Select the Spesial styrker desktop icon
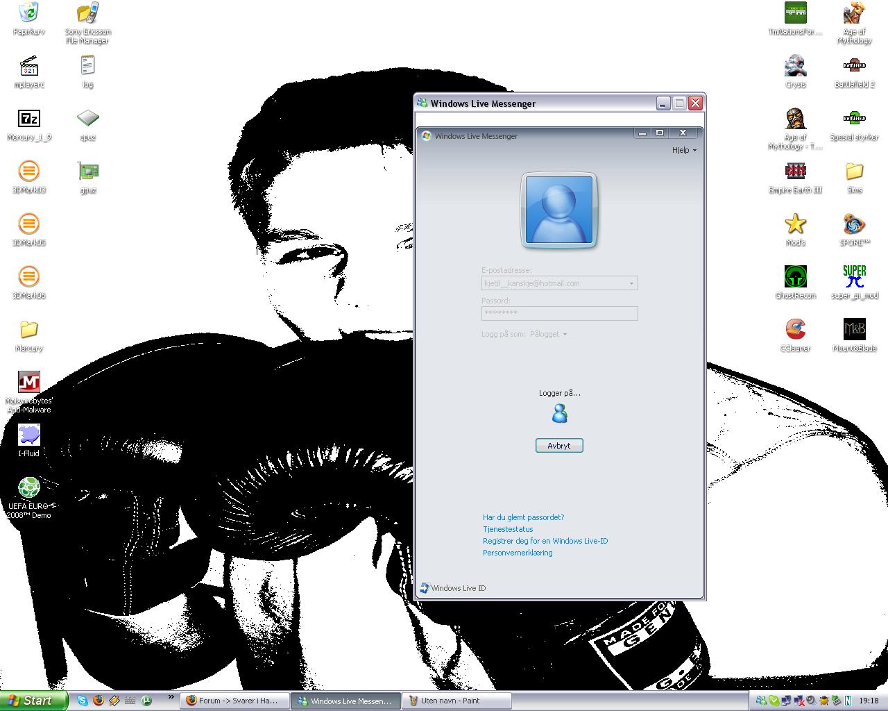The image size is (888, 711). click(854, 124)
